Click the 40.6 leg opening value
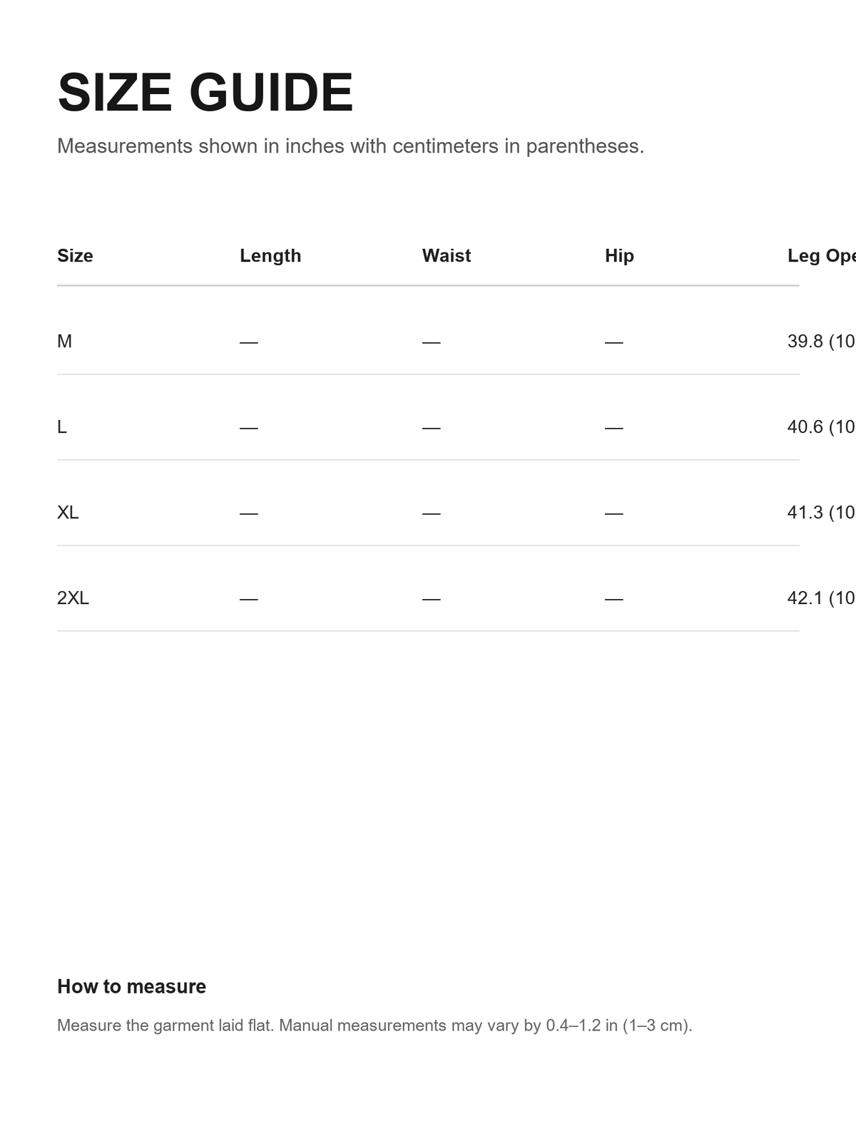Viewport: 856px width, 1141px height. coord(822,426)
